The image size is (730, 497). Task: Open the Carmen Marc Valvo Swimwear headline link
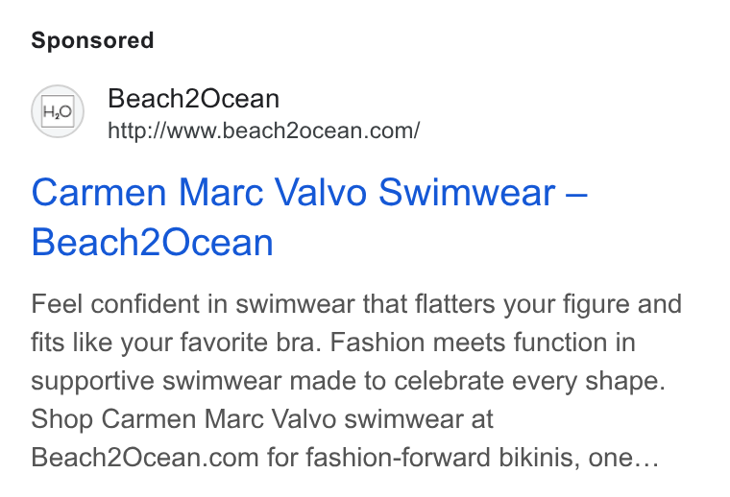click(309, 217)
